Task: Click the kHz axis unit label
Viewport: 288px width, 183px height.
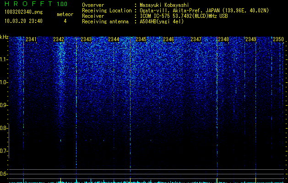Action: point(4,37)
